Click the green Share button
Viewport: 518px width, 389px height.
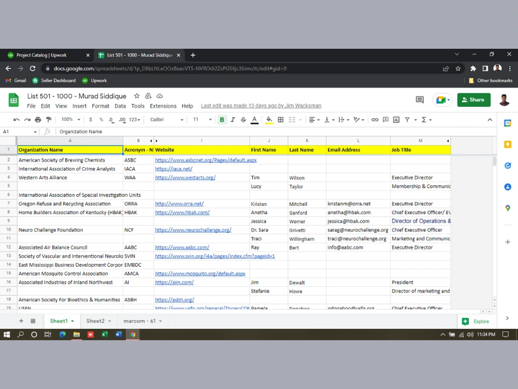[x=474, y=100]
